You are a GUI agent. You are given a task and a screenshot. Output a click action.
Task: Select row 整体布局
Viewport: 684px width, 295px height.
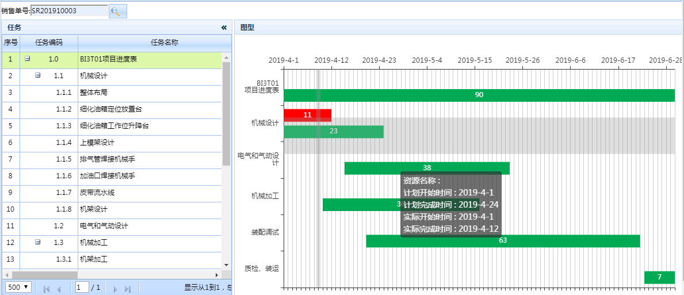click(112, 93)
